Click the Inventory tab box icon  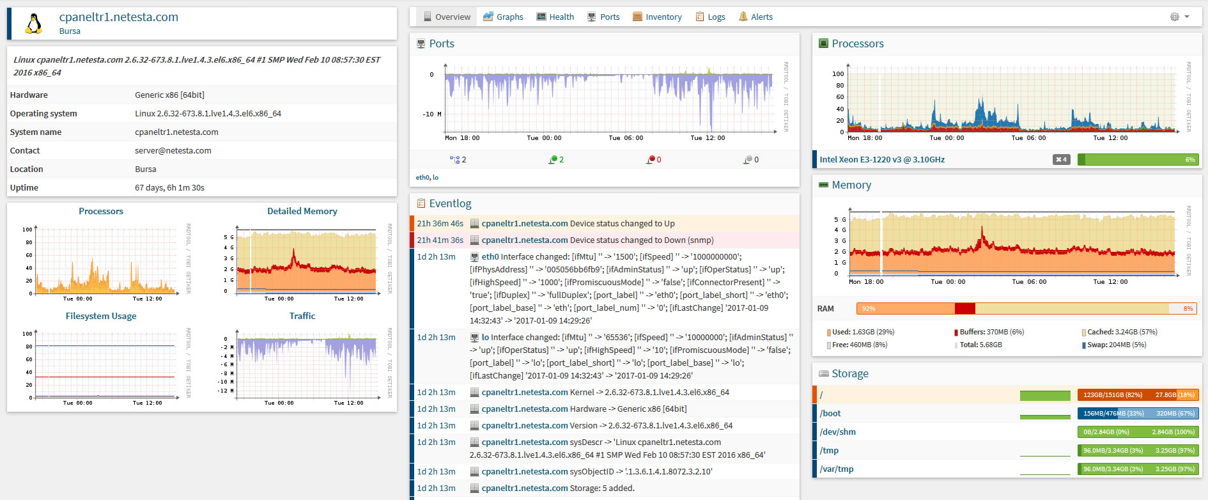[x=637, y=17]
